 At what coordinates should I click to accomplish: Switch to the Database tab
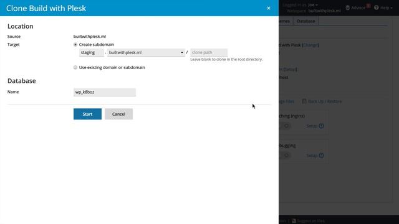(306, 21)
